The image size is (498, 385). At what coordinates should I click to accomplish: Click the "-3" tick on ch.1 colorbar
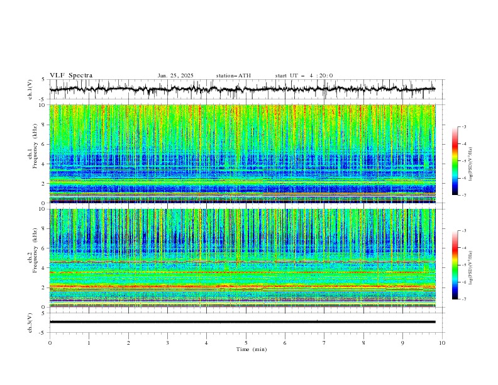pos(463,126)
